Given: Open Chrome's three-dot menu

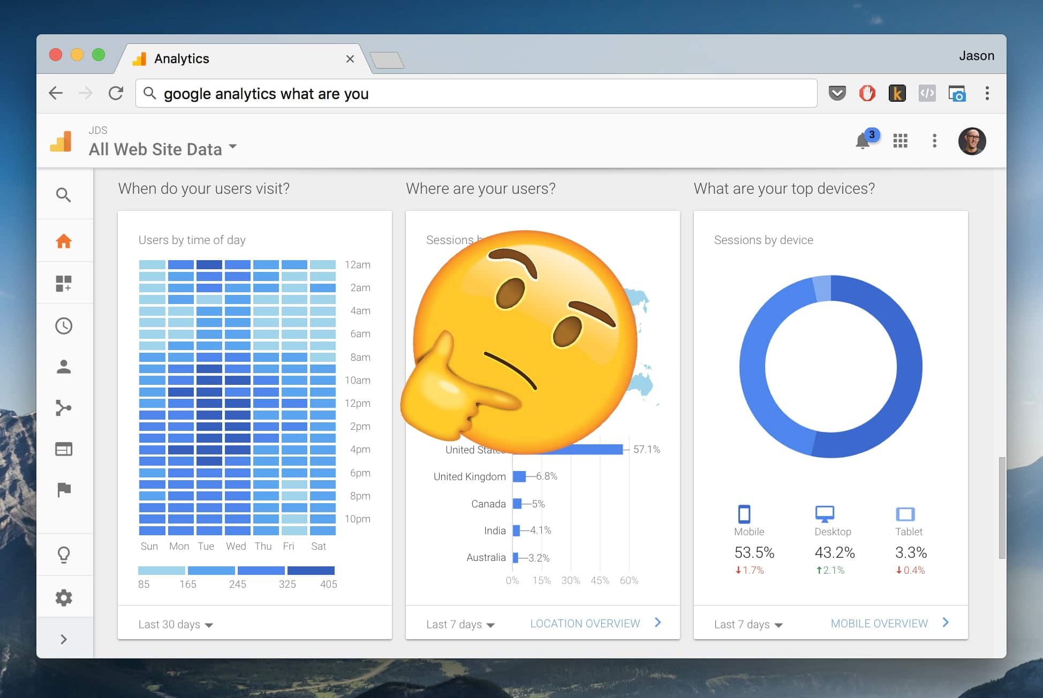Looking at the screenshot, I should point(987,93).
